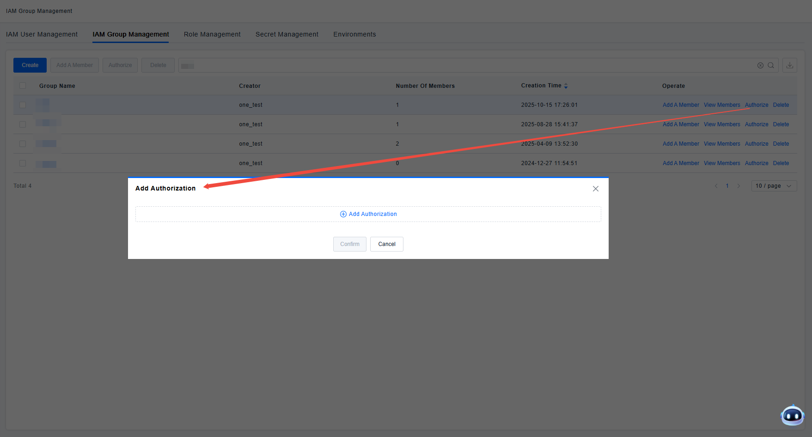Click the search magnifier icon
812x437 pixels.
[x=771, y=65]
